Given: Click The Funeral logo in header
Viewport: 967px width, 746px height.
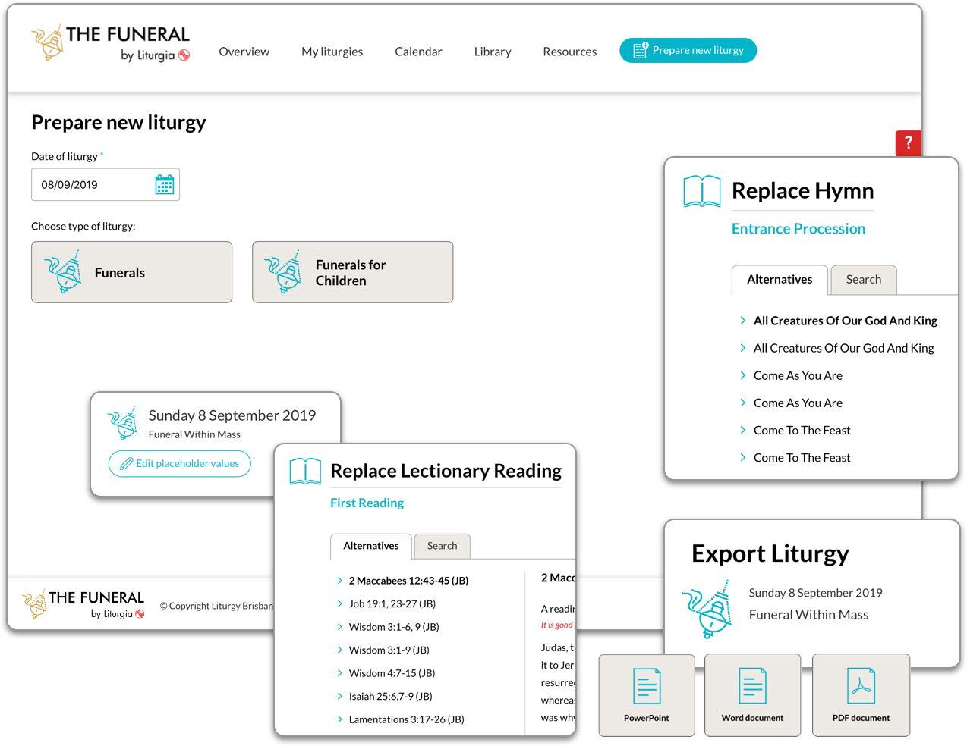Looking at the screenshot, I should [111, 43].
